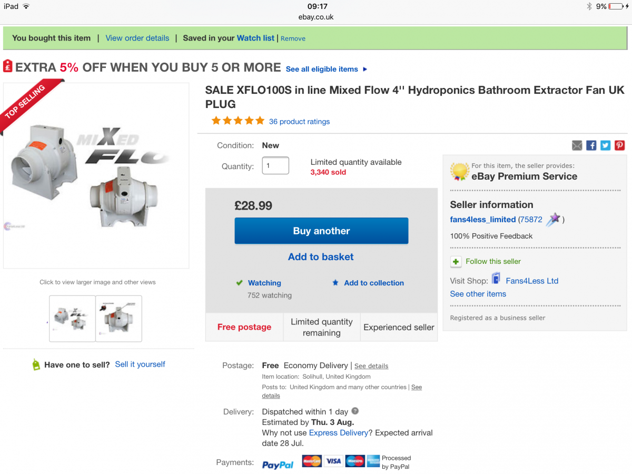Open fans4less_limited seller profile

click(x=482, y=220)
